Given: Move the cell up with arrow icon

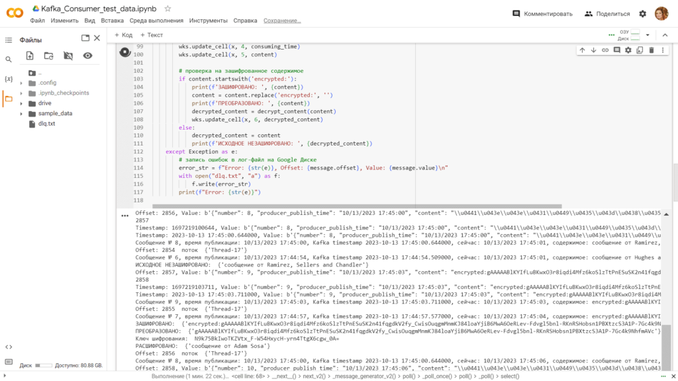Looking at the screenshot, I should [582, 50].
